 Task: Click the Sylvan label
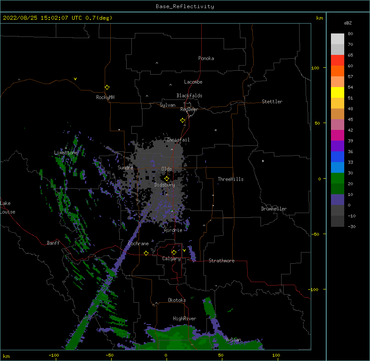(x=167, y=105)
